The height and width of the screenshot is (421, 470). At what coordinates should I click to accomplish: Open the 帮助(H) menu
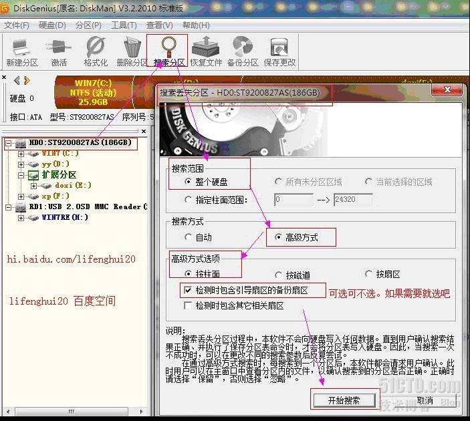coord(196,25)
